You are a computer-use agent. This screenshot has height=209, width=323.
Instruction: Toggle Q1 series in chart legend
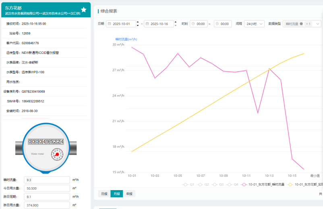[188, 184]
